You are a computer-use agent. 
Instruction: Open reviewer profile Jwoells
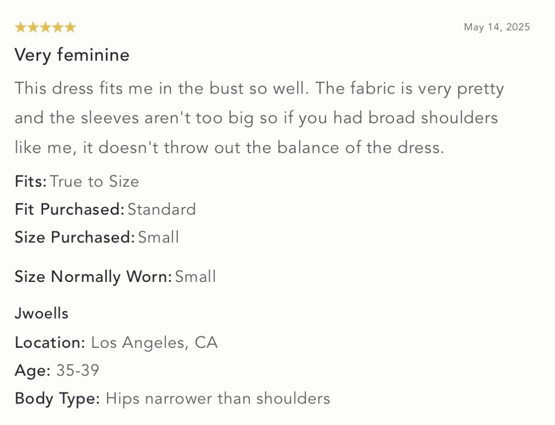click(41, 313)
